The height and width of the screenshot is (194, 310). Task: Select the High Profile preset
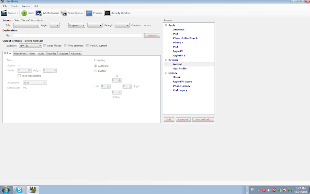pyautogui.click(x=180, y=68)
